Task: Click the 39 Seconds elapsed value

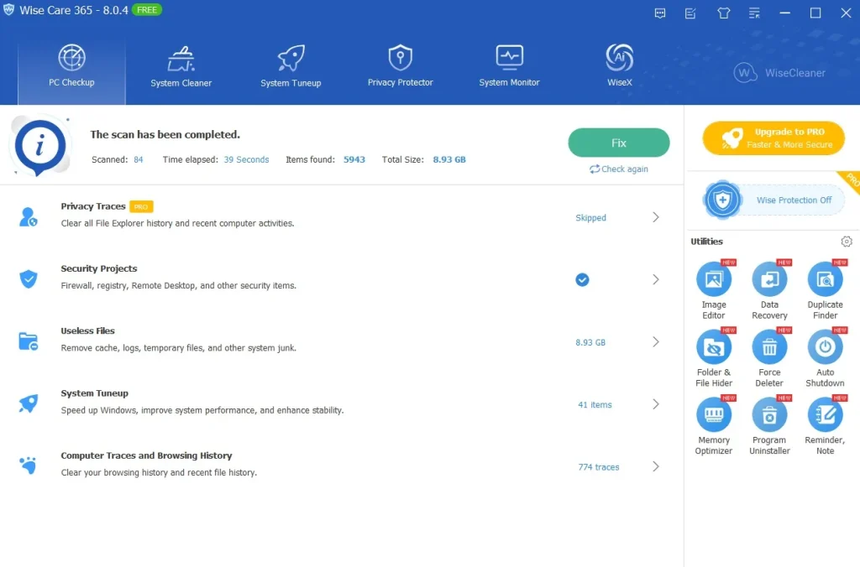Action: tap(246, 159)
